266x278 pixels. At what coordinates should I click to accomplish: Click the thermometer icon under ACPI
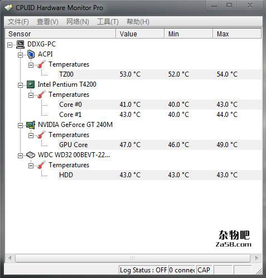click(41, 64)
